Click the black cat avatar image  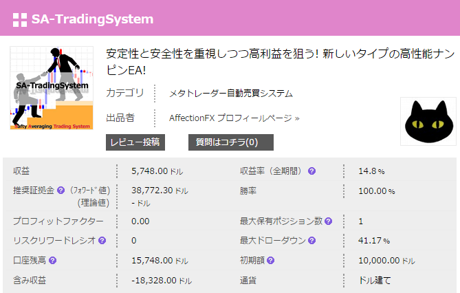(428, 121)
